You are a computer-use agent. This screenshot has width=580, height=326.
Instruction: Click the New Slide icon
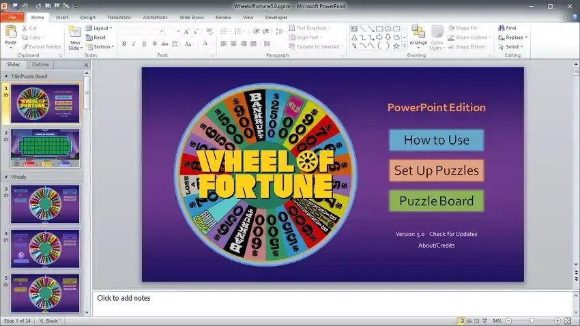tap(75, 33)
